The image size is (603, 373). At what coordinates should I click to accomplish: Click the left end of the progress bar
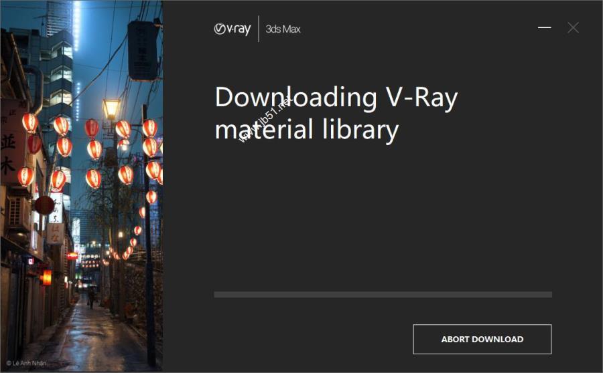216,295
